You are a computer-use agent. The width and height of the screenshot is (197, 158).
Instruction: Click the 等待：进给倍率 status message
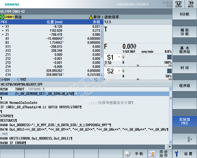106,17
